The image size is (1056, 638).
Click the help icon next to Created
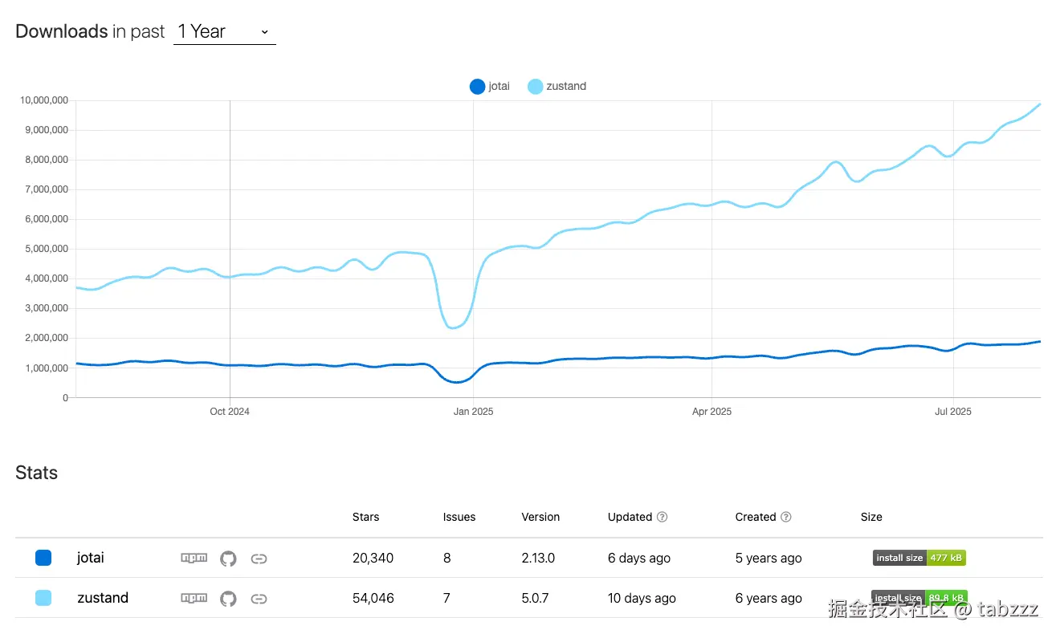[786, 517]
